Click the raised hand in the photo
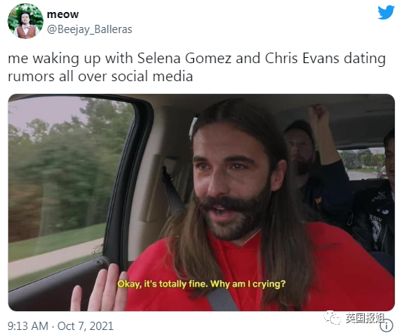Image resolution: width=397 pixels, height=336 pixels. 98,290
